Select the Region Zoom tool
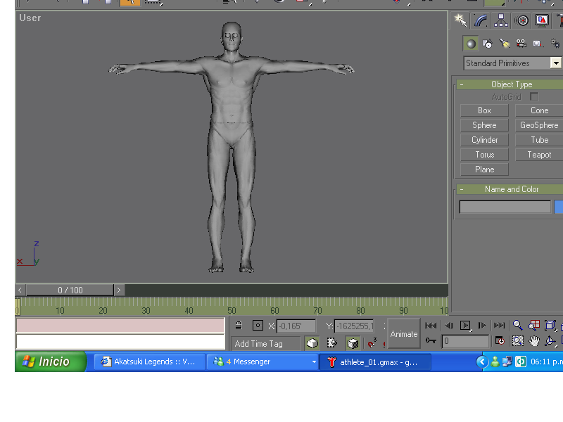Viewport: 563px width, 422px height. click(x=518, y=341)
